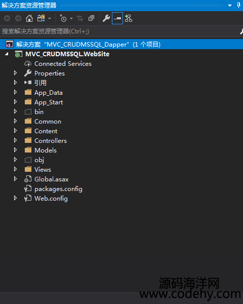Click the View Class Diagram icon
Viewport: 243px width, 304px height.
129,18
